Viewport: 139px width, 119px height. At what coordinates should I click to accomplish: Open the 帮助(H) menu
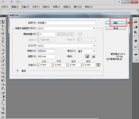click(89, 7)
